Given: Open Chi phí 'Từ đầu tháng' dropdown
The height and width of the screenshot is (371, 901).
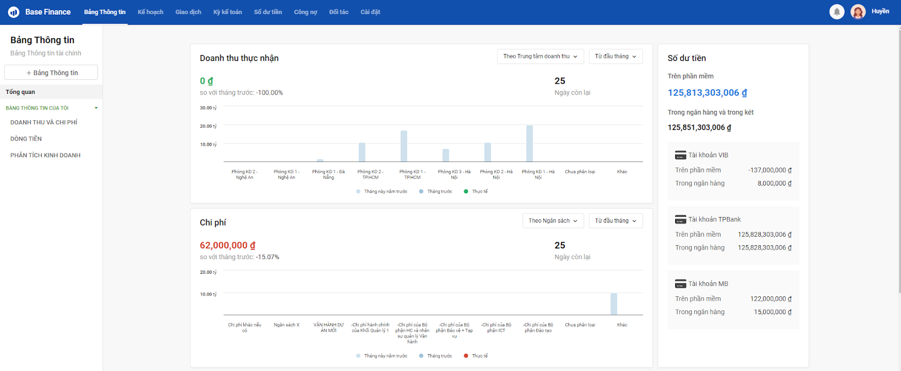Looking at the screenshot, I should pos(615,221).
